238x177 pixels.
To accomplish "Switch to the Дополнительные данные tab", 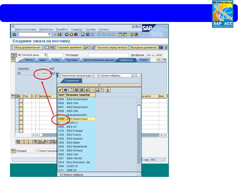I will coord(99,60).
